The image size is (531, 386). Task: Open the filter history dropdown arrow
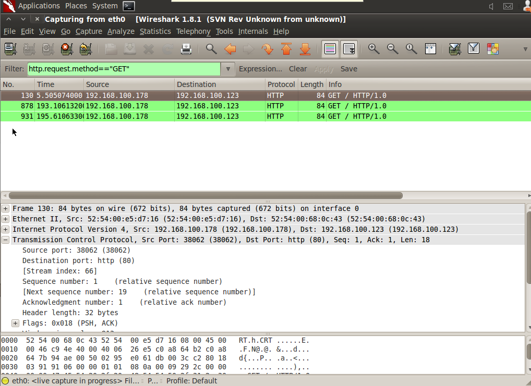tap(228, 69)
